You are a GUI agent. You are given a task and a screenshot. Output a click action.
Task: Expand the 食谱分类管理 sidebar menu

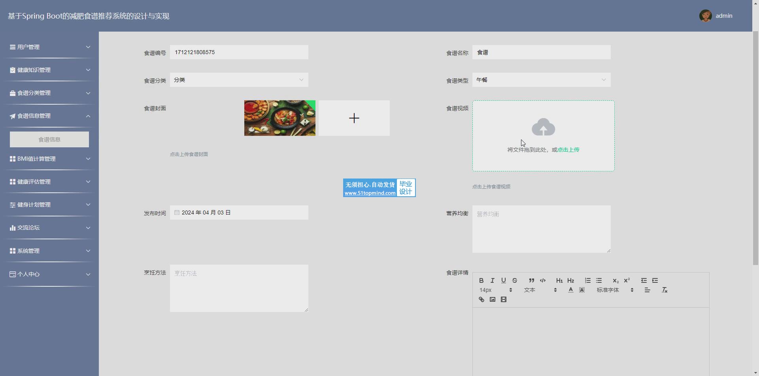coord(49,93)
